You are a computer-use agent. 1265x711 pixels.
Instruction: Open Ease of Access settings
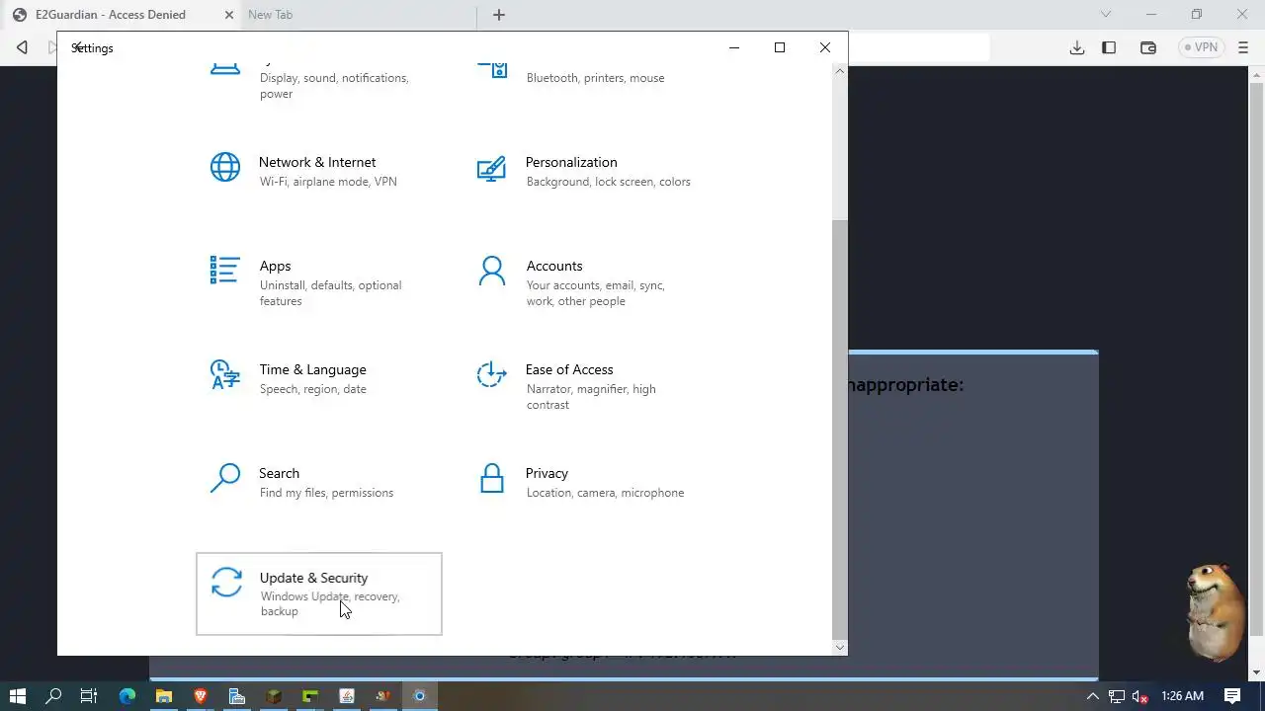point(585,386)
